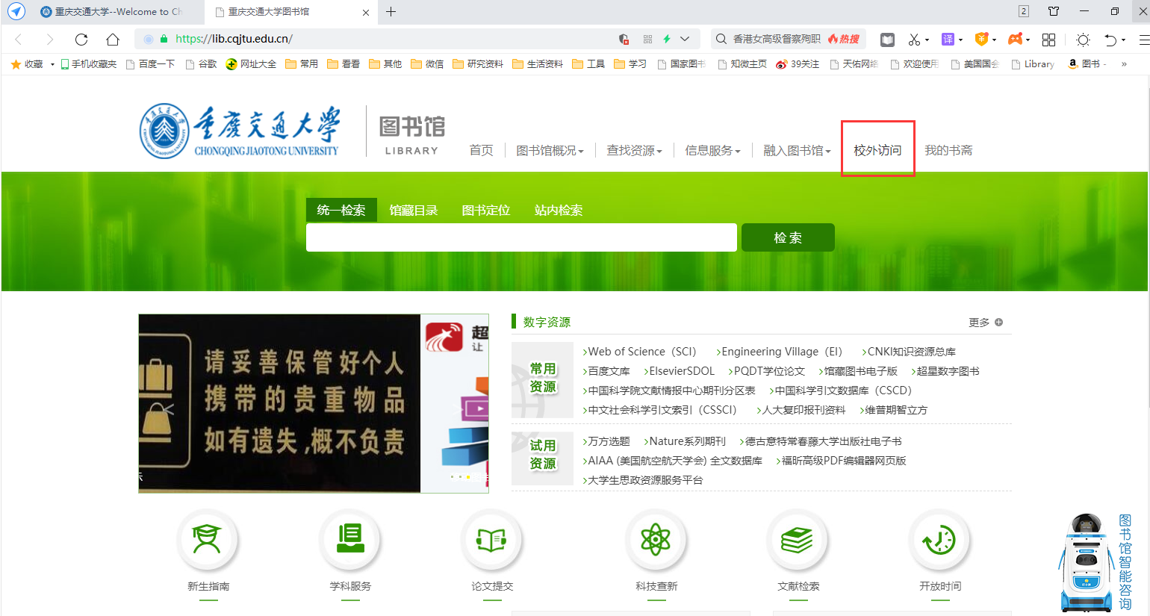Open the 信息服务 dropdown menu
This screenshot has width=1150, height=616.
point(712,151)
